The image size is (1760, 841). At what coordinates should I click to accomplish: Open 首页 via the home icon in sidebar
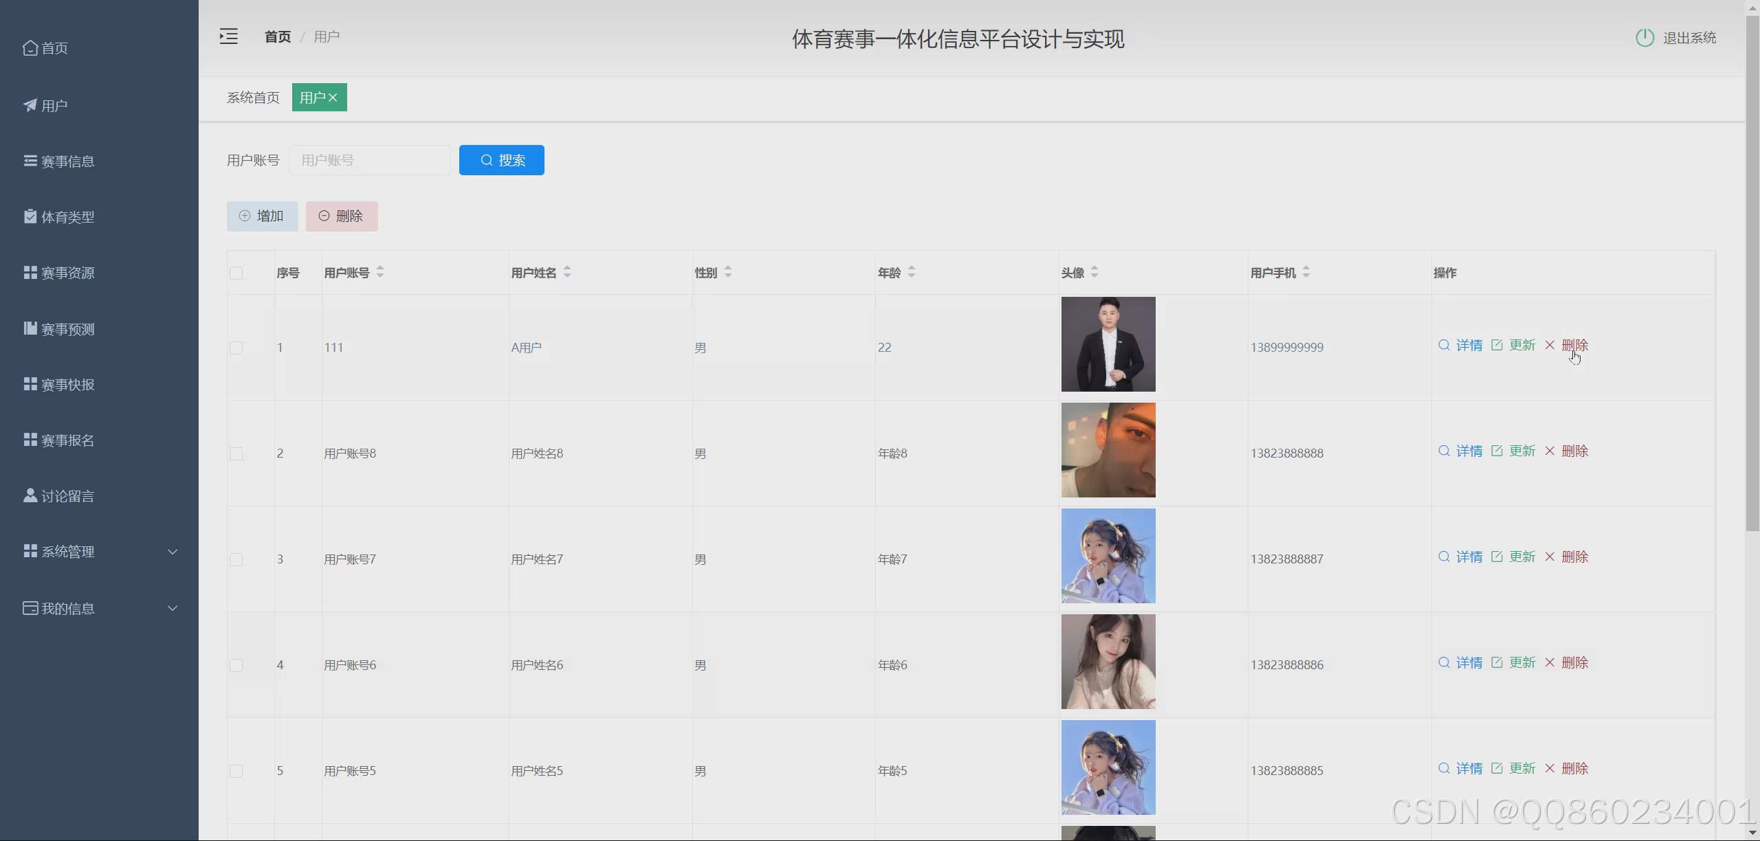(30, 47)
